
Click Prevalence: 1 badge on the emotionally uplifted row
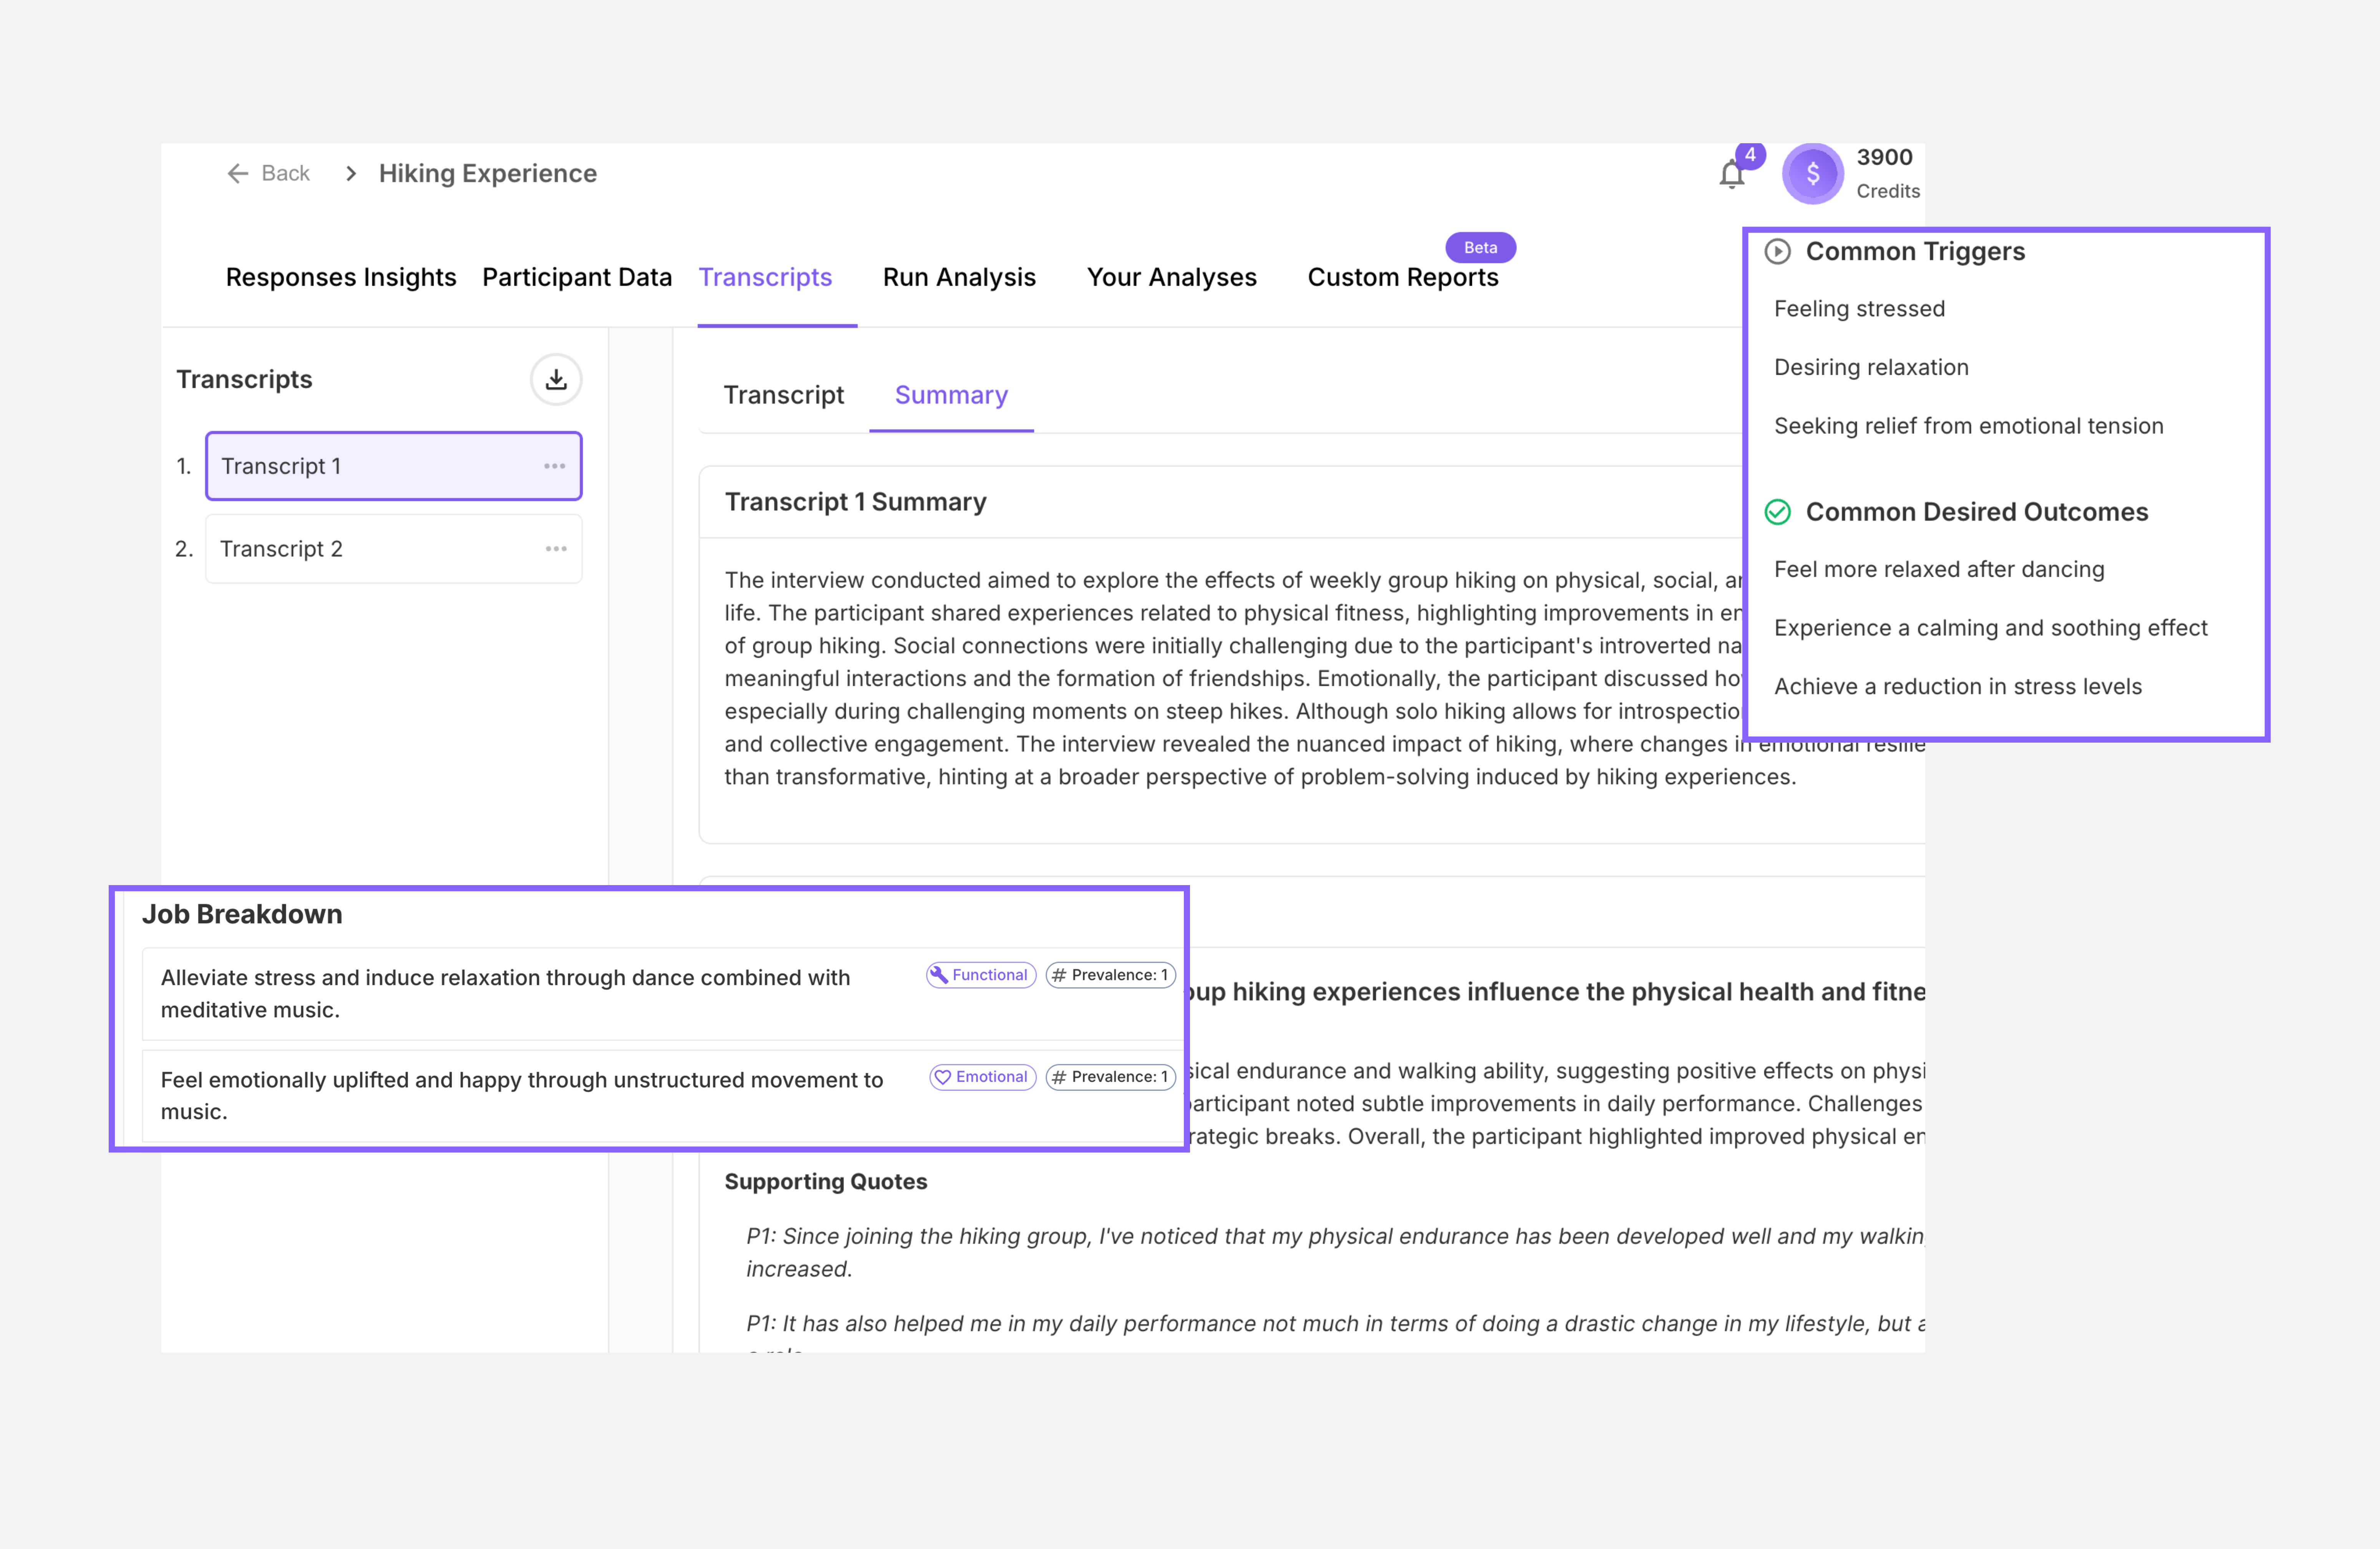[1110, 1077]
